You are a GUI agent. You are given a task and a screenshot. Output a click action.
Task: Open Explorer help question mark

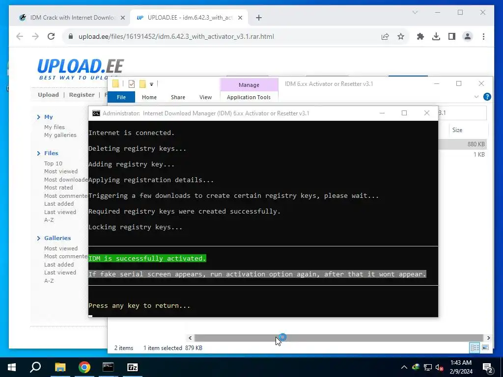coord(487,97)
